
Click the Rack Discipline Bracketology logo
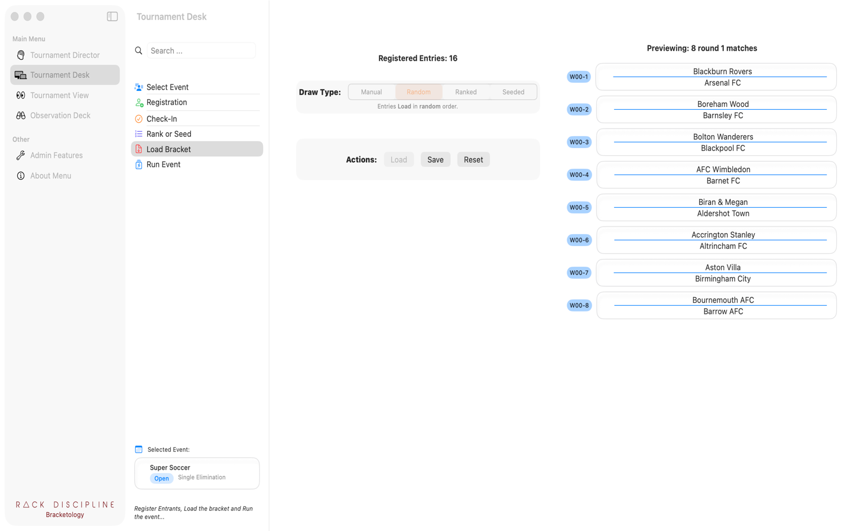[x=65, y=509]
